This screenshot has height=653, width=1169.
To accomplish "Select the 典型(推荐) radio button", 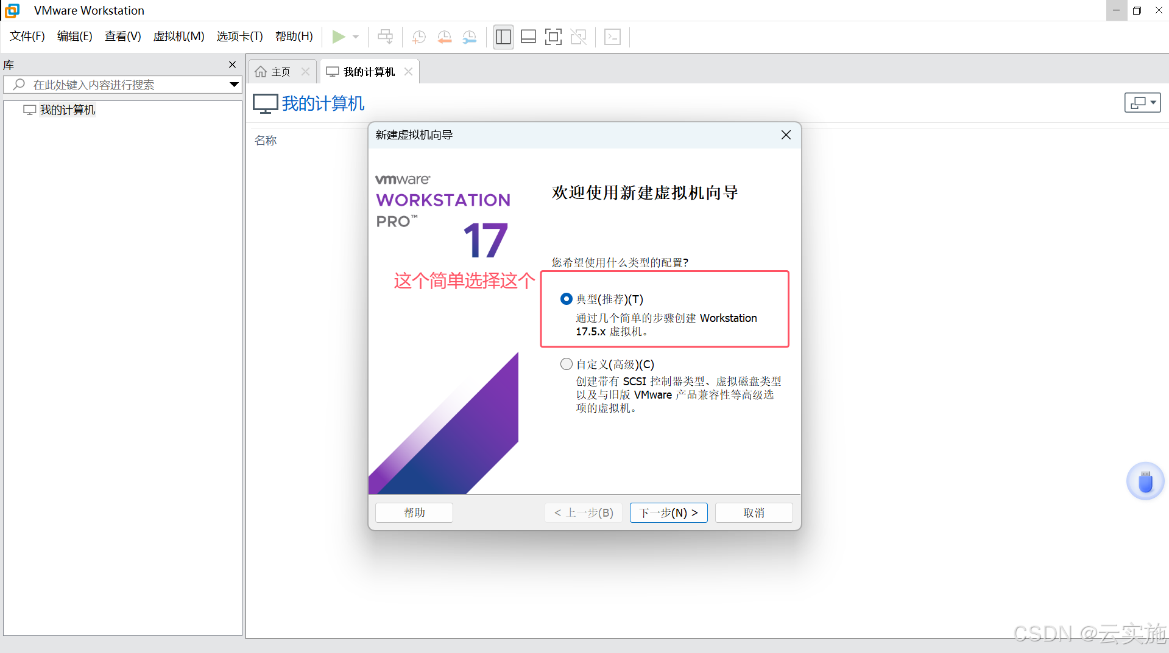I will pyautogui.click(x=566, y=299).
